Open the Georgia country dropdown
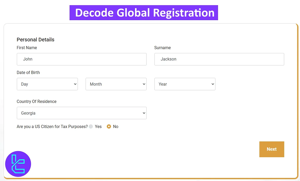Screen dimensions: 300x181 (82, 113)
